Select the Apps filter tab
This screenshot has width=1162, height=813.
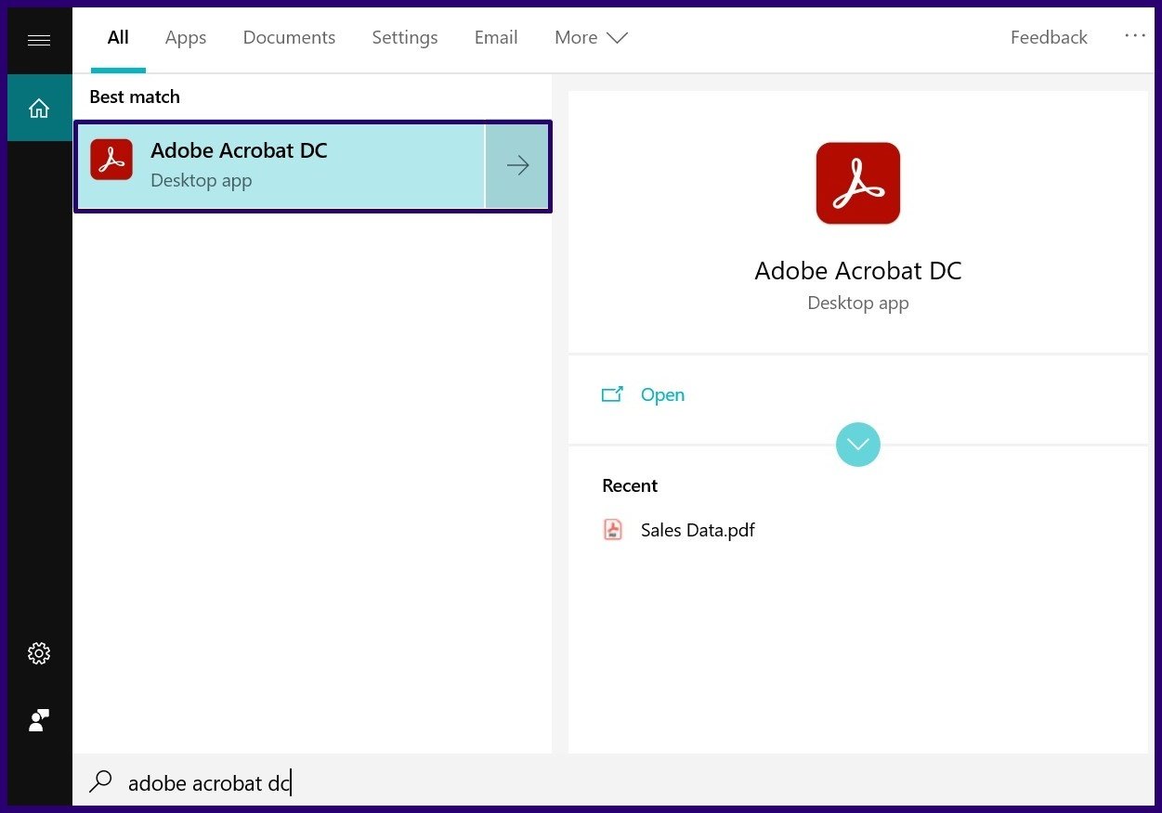[x=185, y=37]
